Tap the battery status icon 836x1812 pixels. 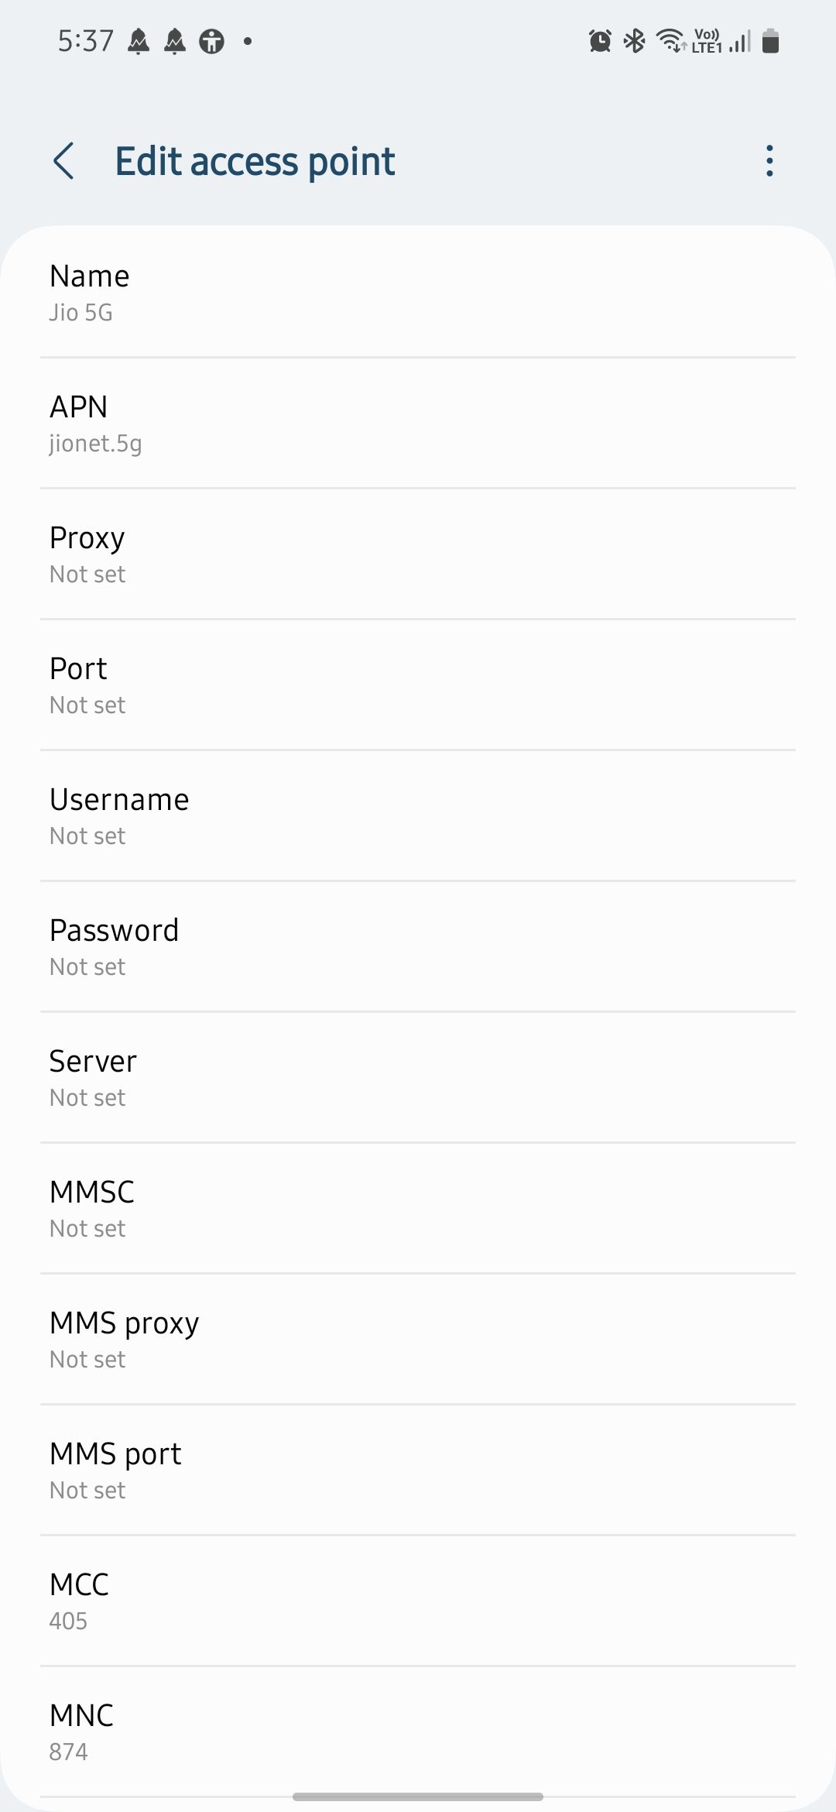pos(770,41)
